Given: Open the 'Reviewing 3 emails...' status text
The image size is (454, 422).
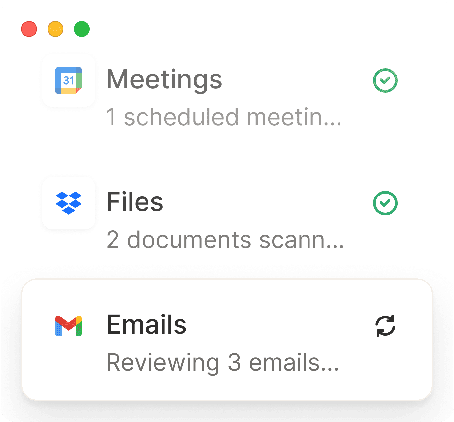Looking at the screenshot, I should (223, 363).
